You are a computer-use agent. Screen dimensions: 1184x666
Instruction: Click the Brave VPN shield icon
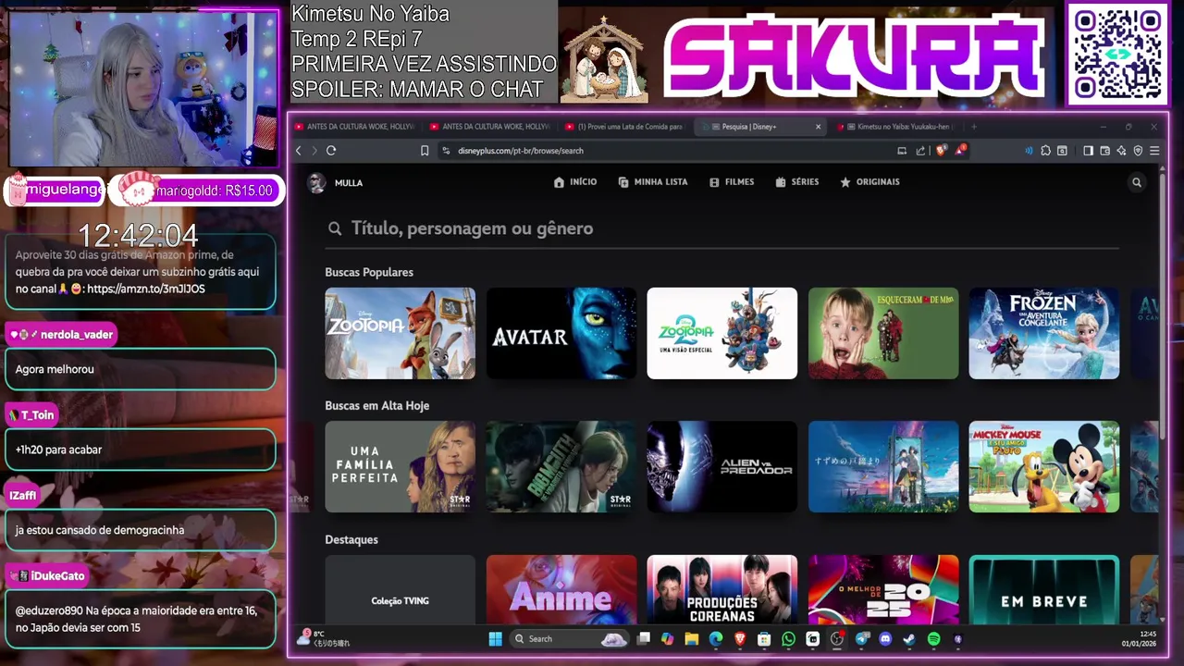click(x=1138, y=151)
